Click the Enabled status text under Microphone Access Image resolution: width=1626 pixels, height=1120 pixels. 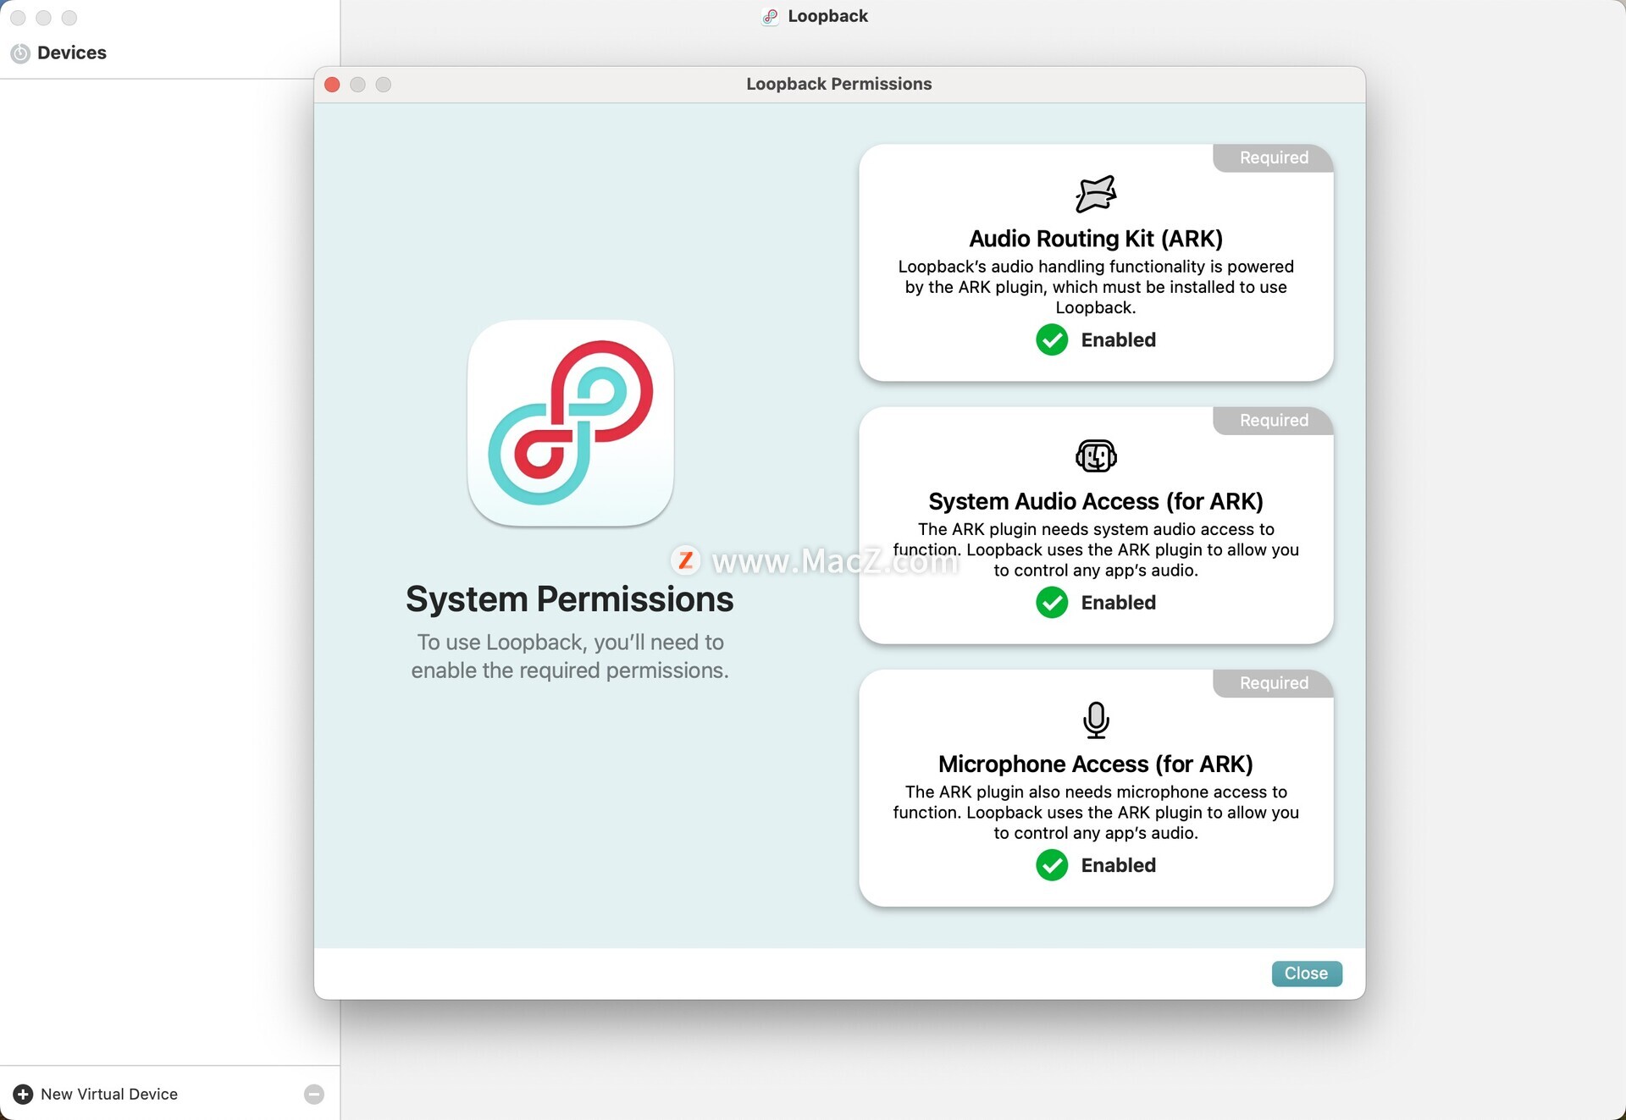point(1118,865)
